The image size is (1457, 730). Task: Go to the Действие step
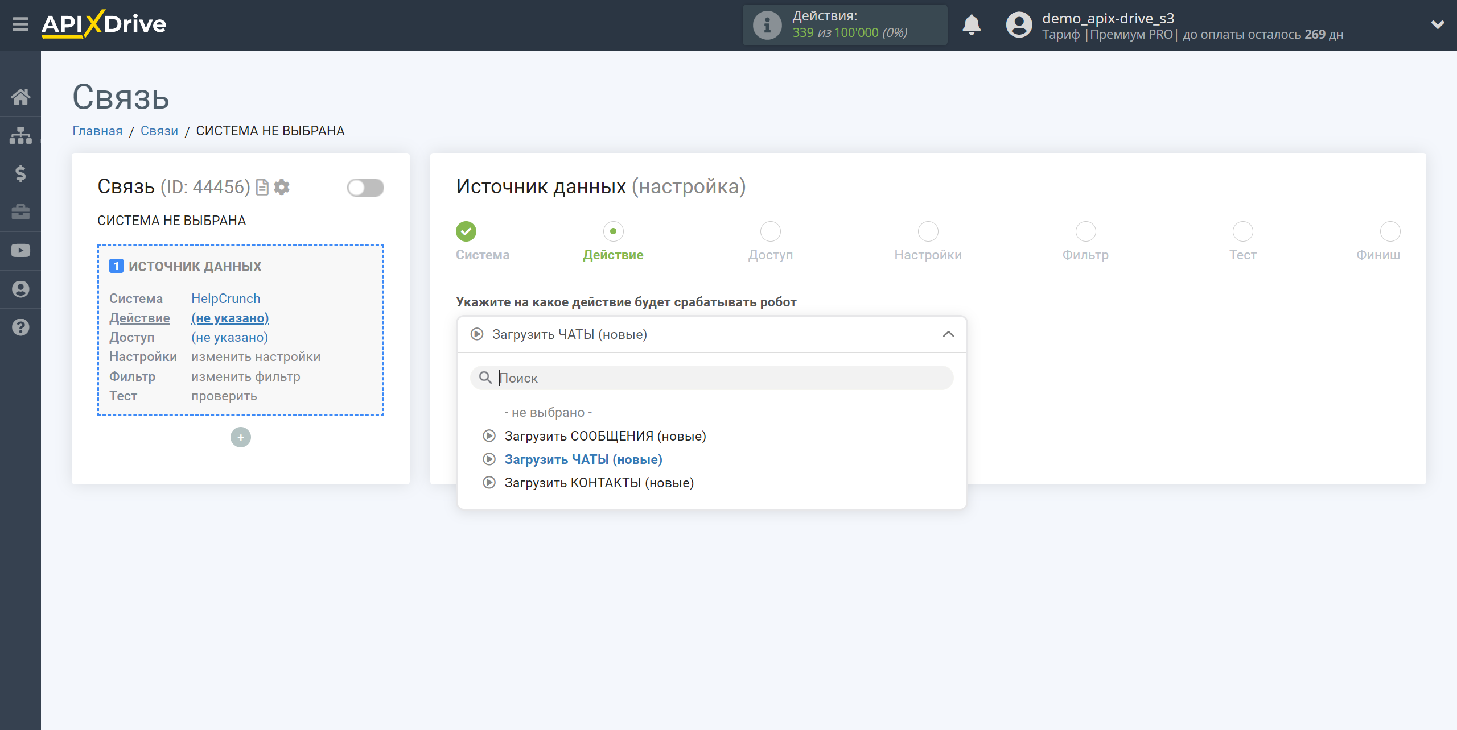(x=613, y=231)
